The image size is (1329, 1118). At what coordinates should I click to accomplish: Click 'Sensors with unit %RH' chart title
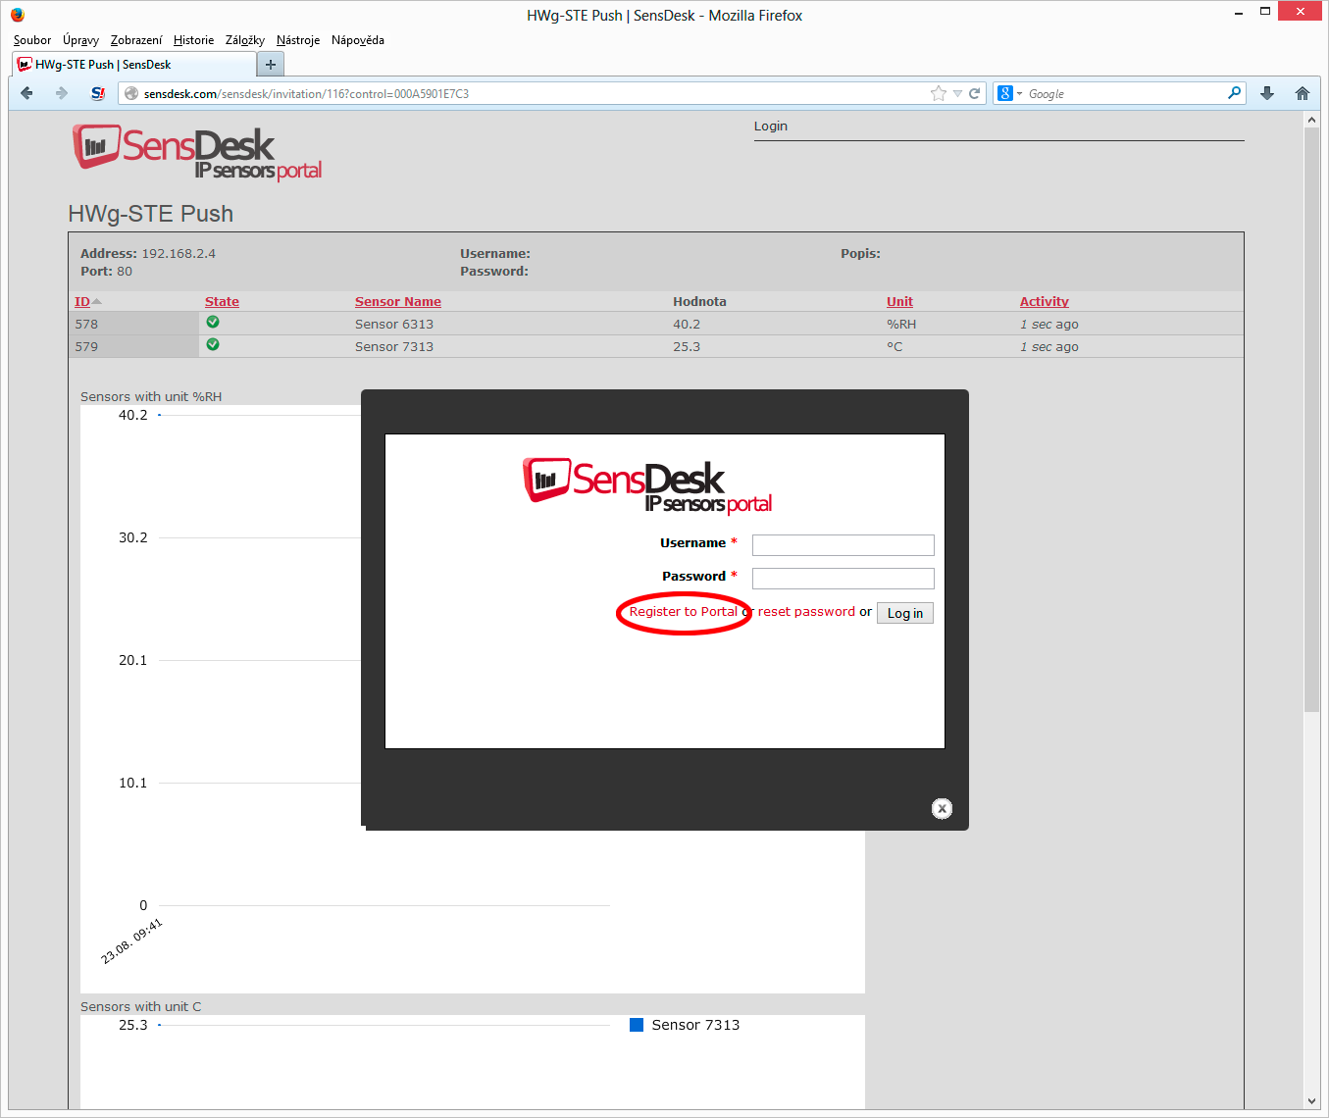(x=151, y=396)
